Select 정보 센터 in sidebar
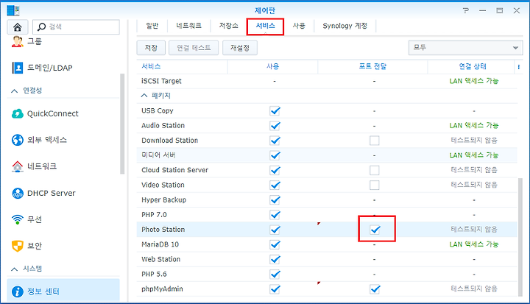 63,291
